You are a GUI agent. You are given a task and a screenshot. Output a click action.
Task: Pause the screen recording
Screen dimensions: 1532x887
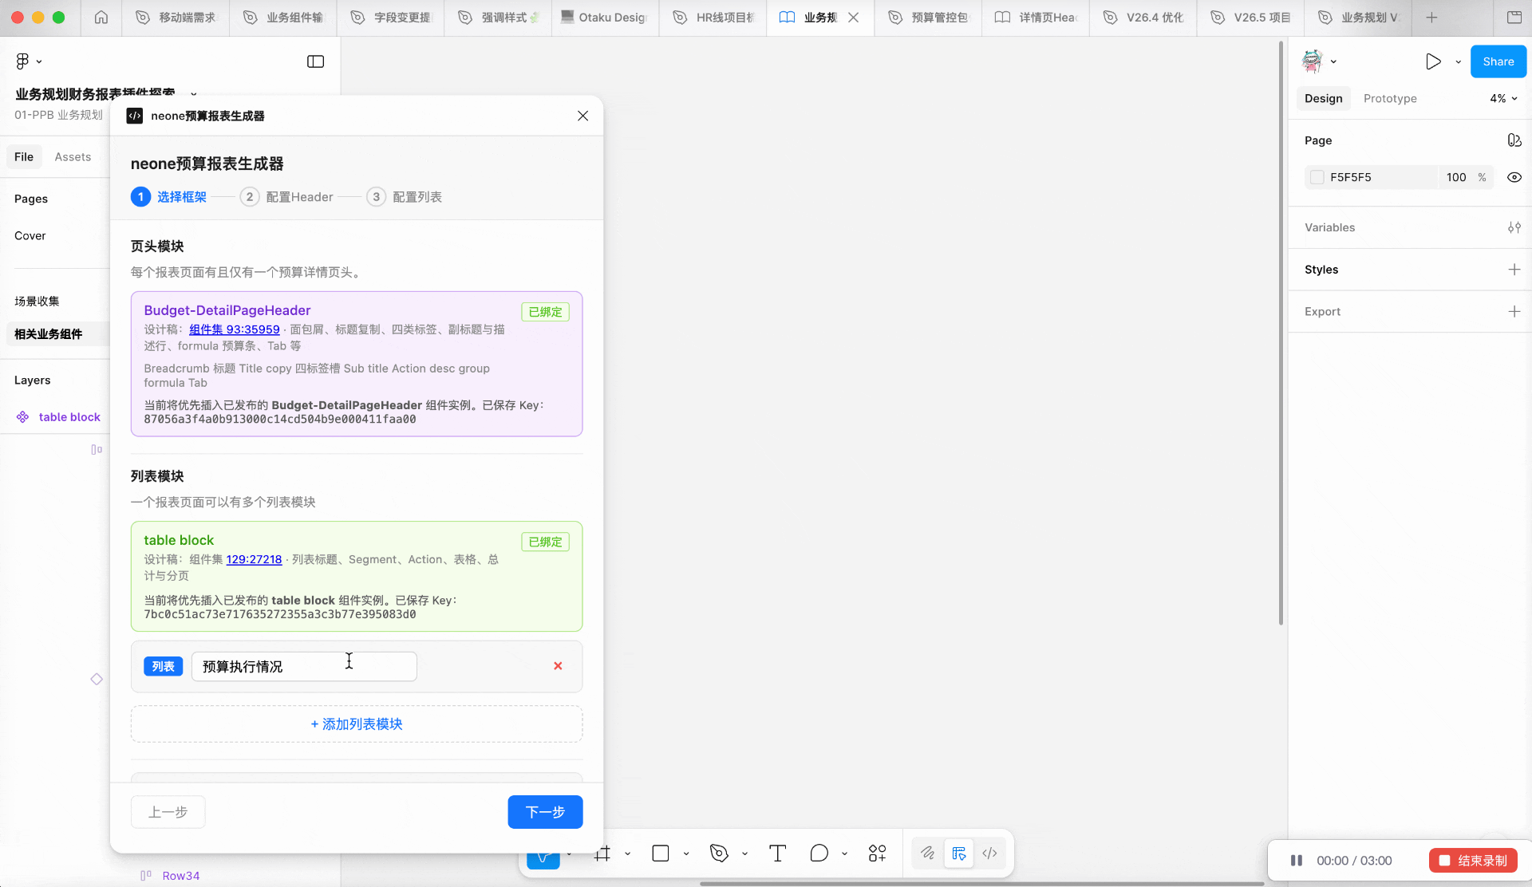point(1297,861)
